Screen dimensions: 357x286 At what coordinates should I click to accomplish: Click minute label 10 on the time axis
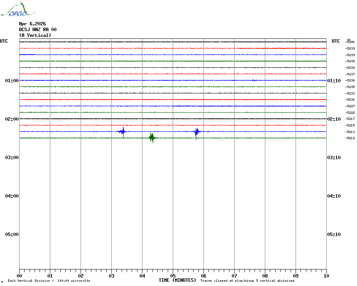327,276
